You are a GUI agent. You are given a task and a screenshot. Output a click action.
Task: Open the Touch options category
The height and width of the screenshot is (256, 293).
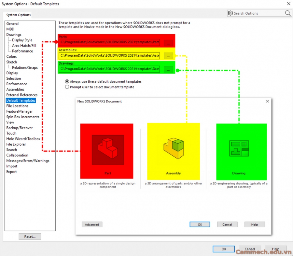(11, 133)
